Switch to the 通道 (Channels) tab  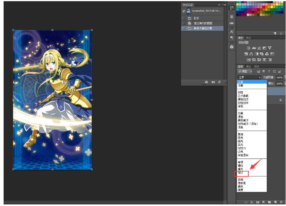tap(248, 66)
